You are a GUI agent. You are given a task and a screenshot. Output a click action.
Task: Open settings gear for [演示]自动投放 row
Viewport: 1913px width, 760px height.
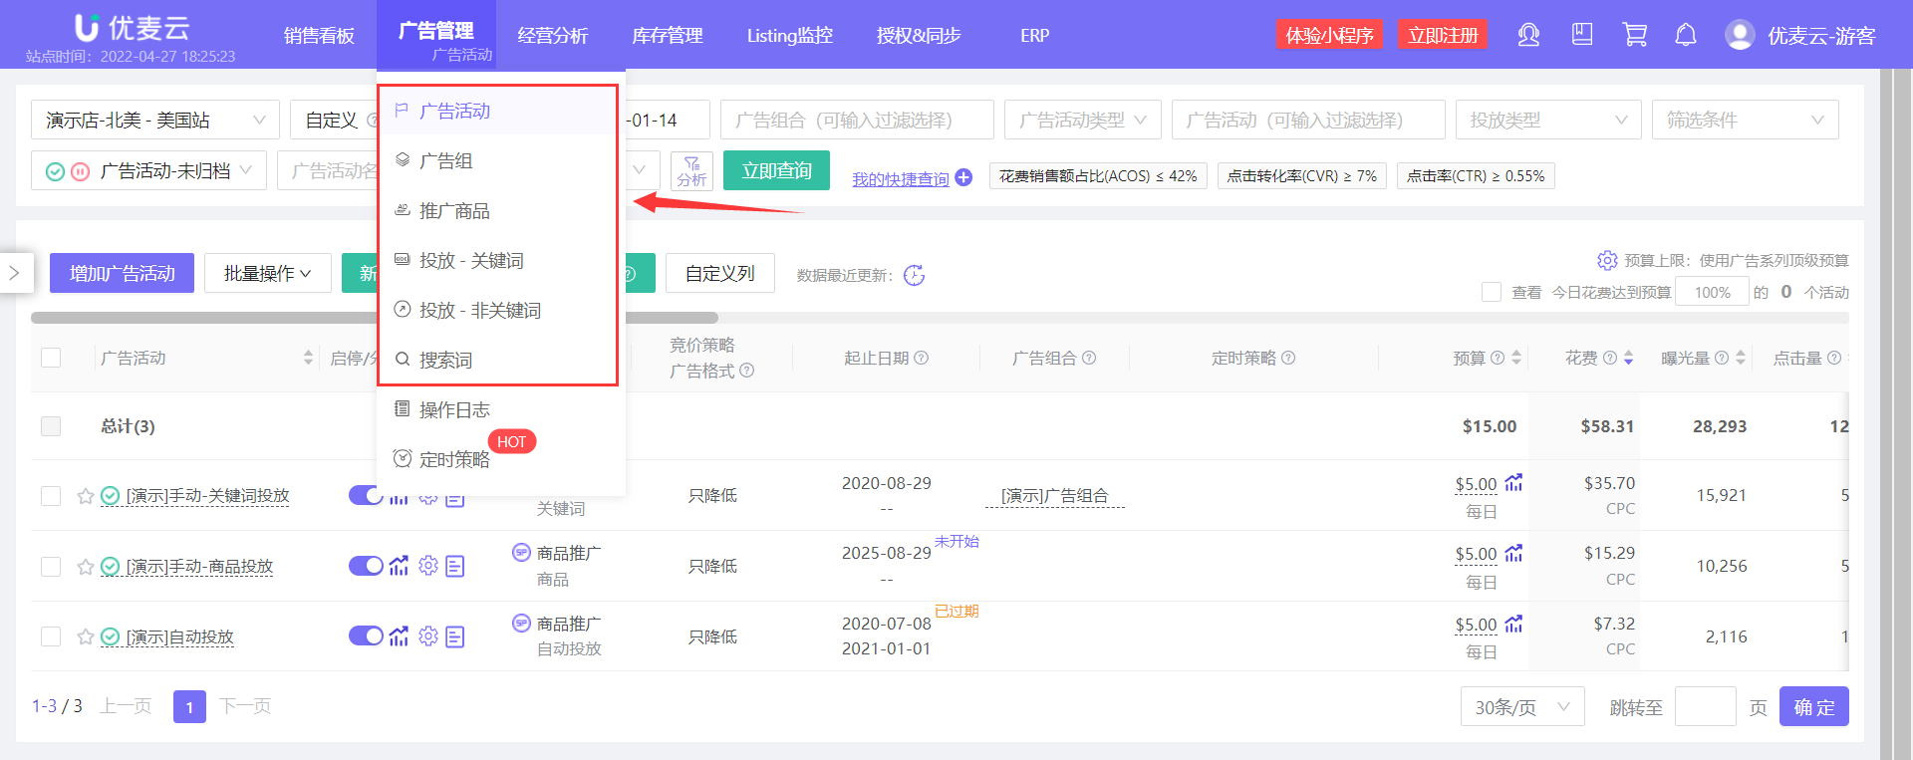point(428,635)
